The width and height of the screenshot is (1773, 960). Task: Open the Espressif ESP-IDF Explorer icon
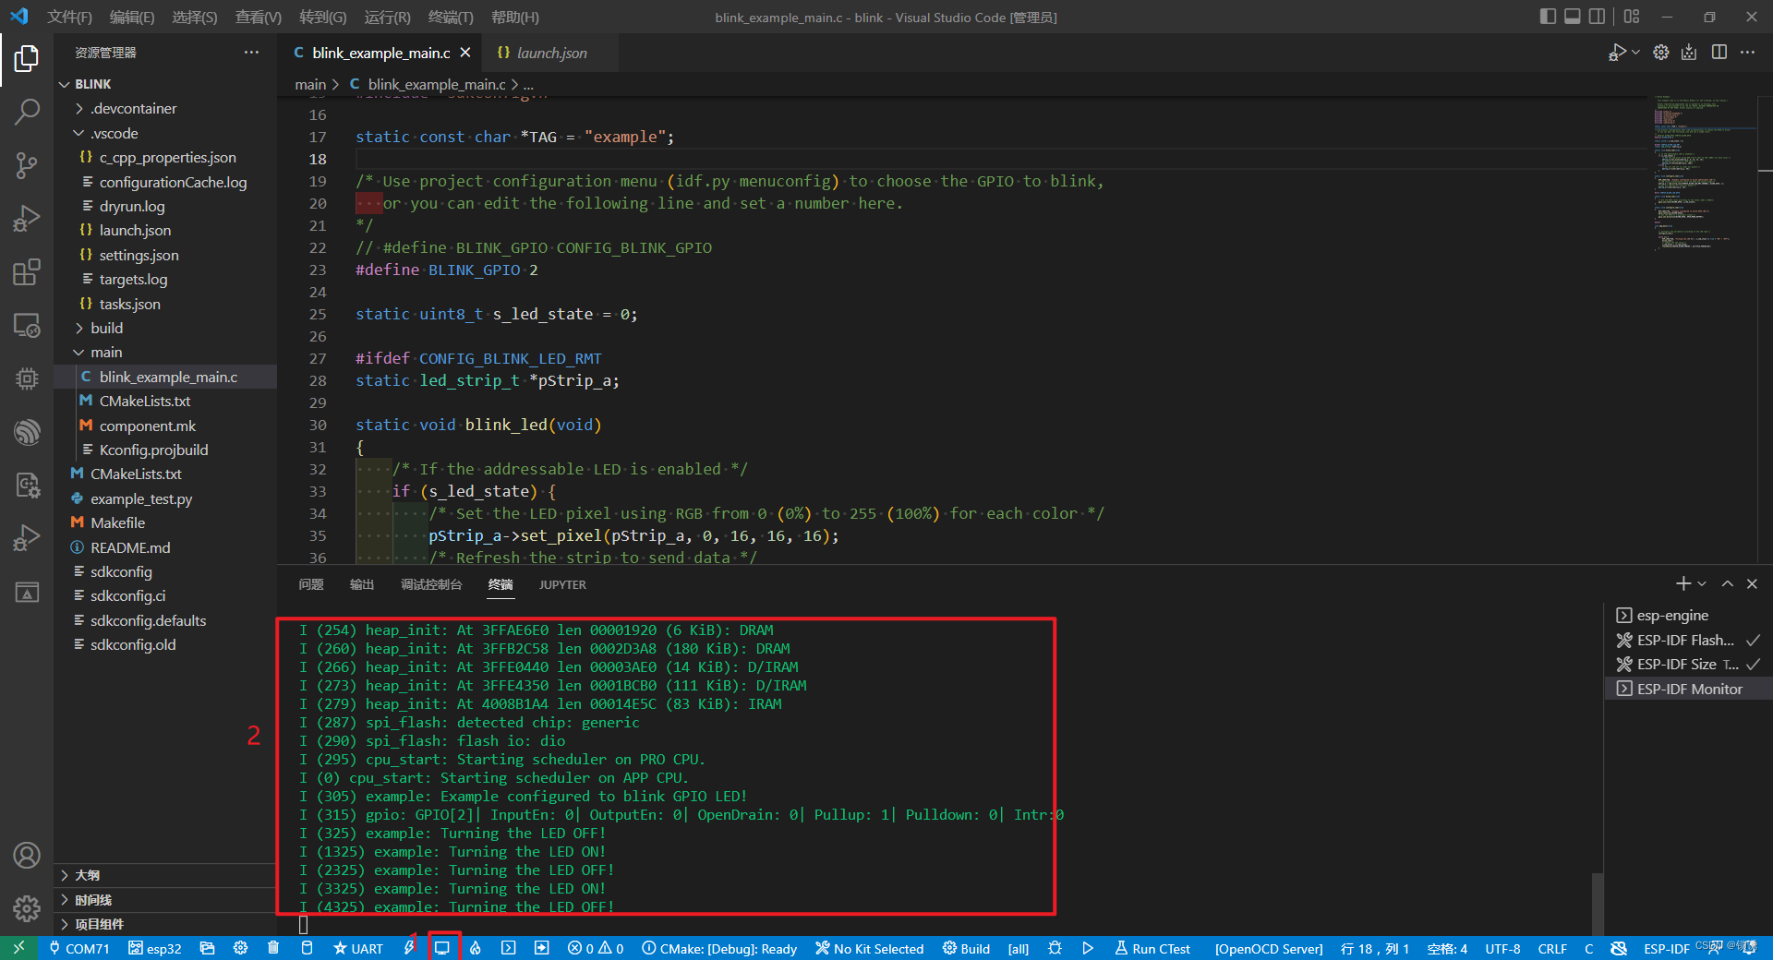[27, 431]
